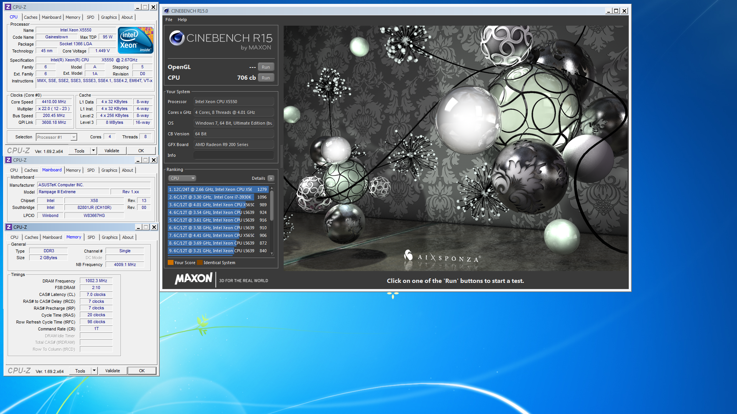Switch to CPU tab in Memory CPU-Z window

point(14,237)
